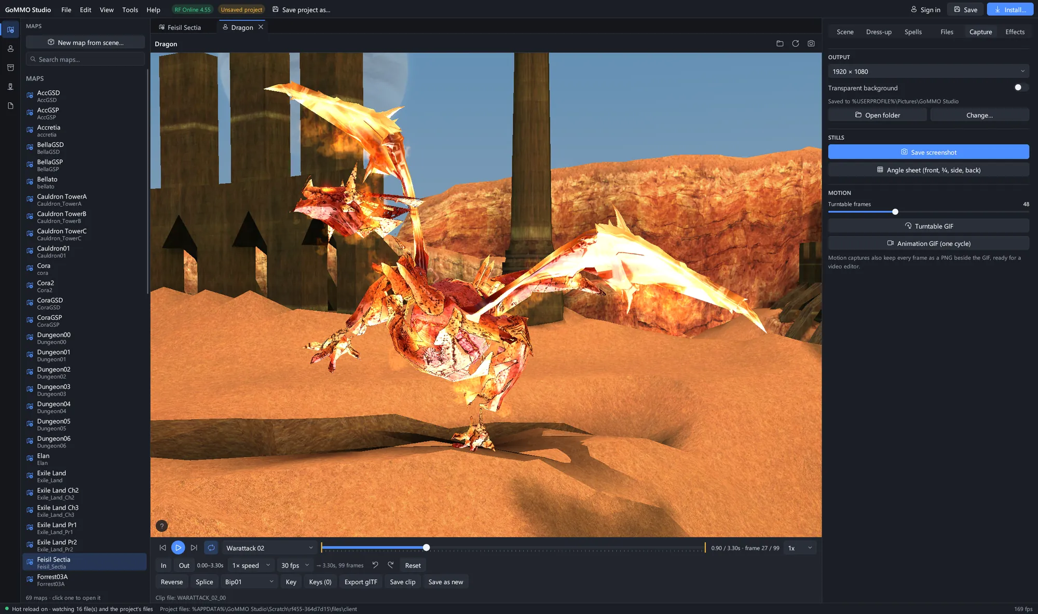Image resolution: width=1038 pixels, height=614 pixels.
Task: Jump to the last frame
Action: [194, 548]
